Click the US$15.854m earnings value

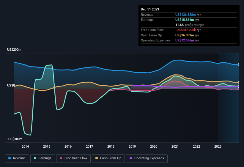pos(185,20)
